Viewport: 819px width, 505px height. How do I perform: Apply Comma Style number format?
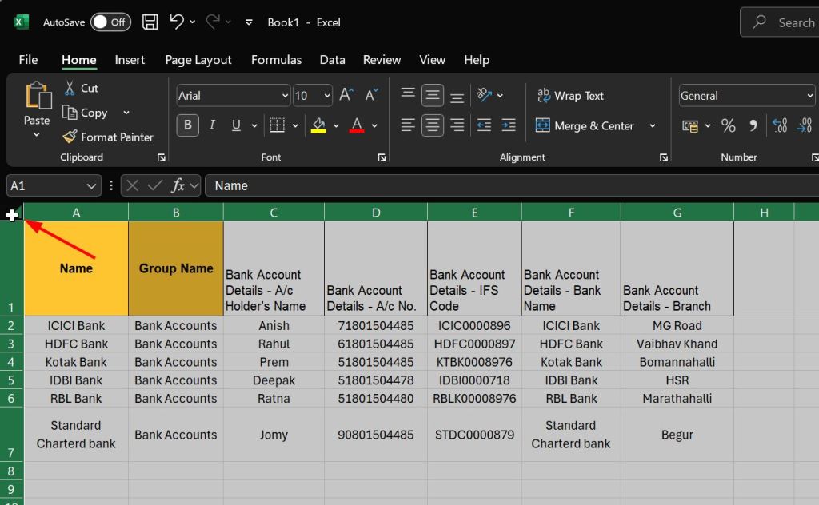tap(753, 125)
